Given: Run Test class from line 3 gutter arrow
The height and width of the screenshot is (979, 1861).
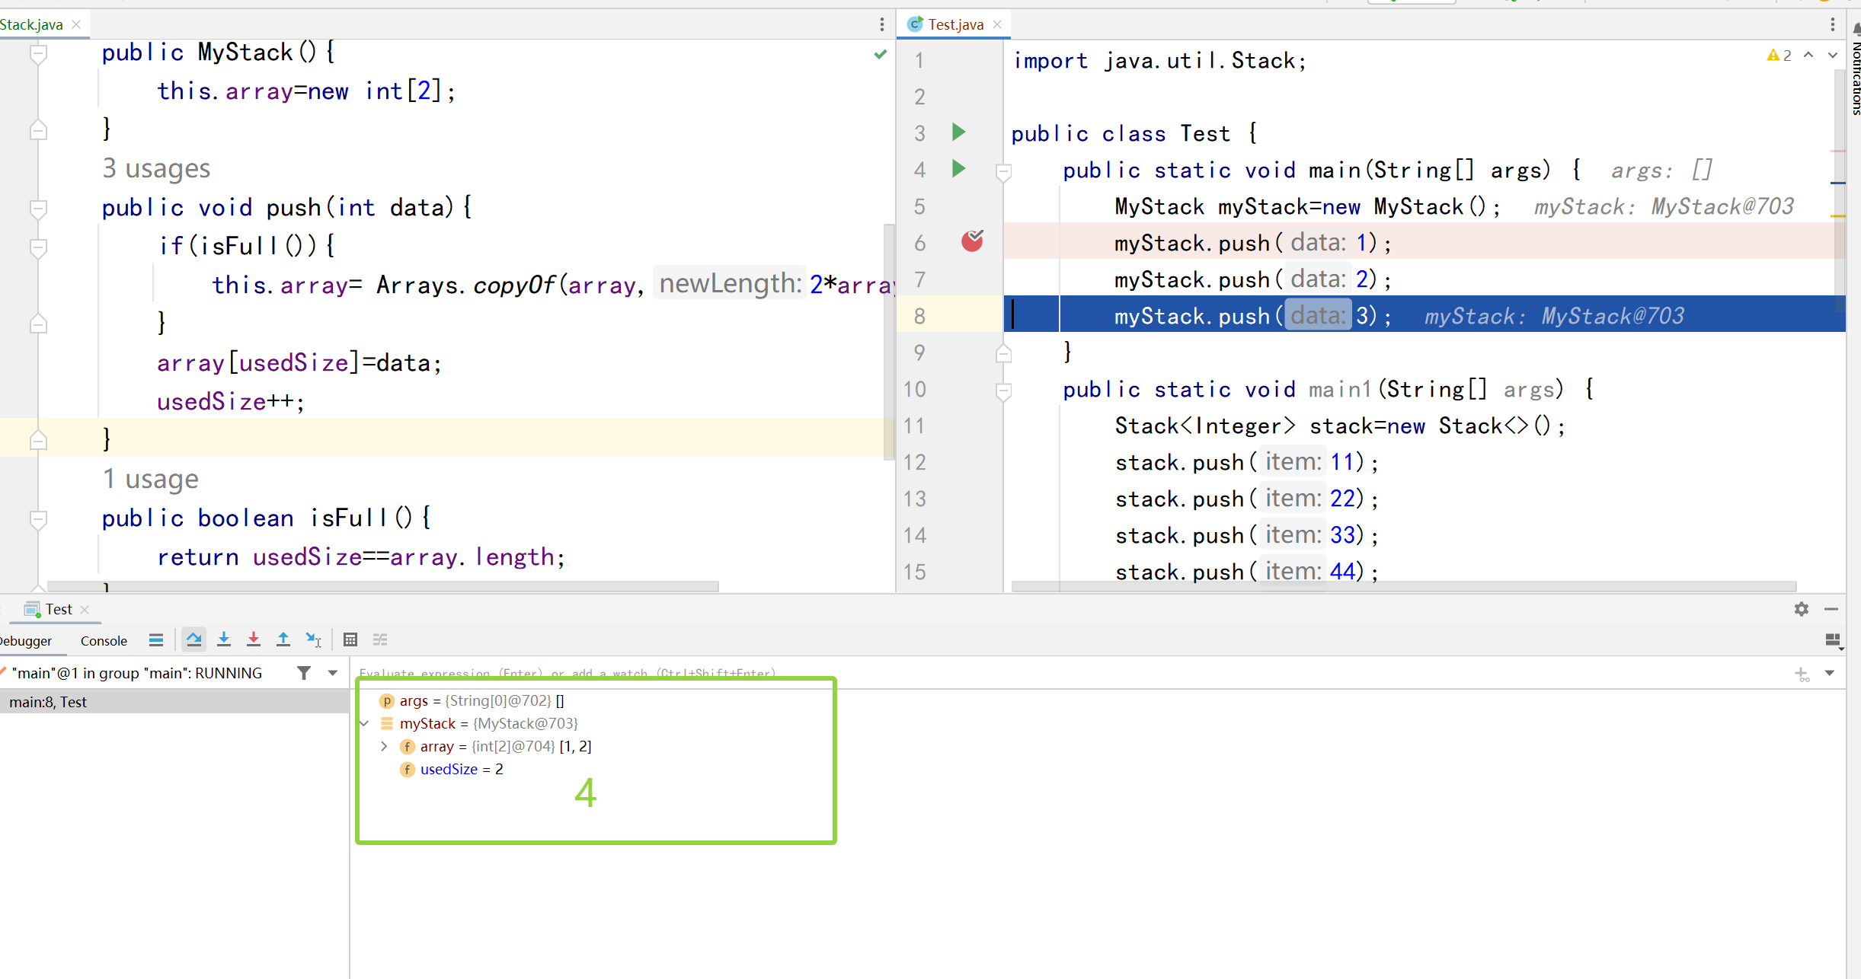Looking at the screenshot, I should 959,132.
